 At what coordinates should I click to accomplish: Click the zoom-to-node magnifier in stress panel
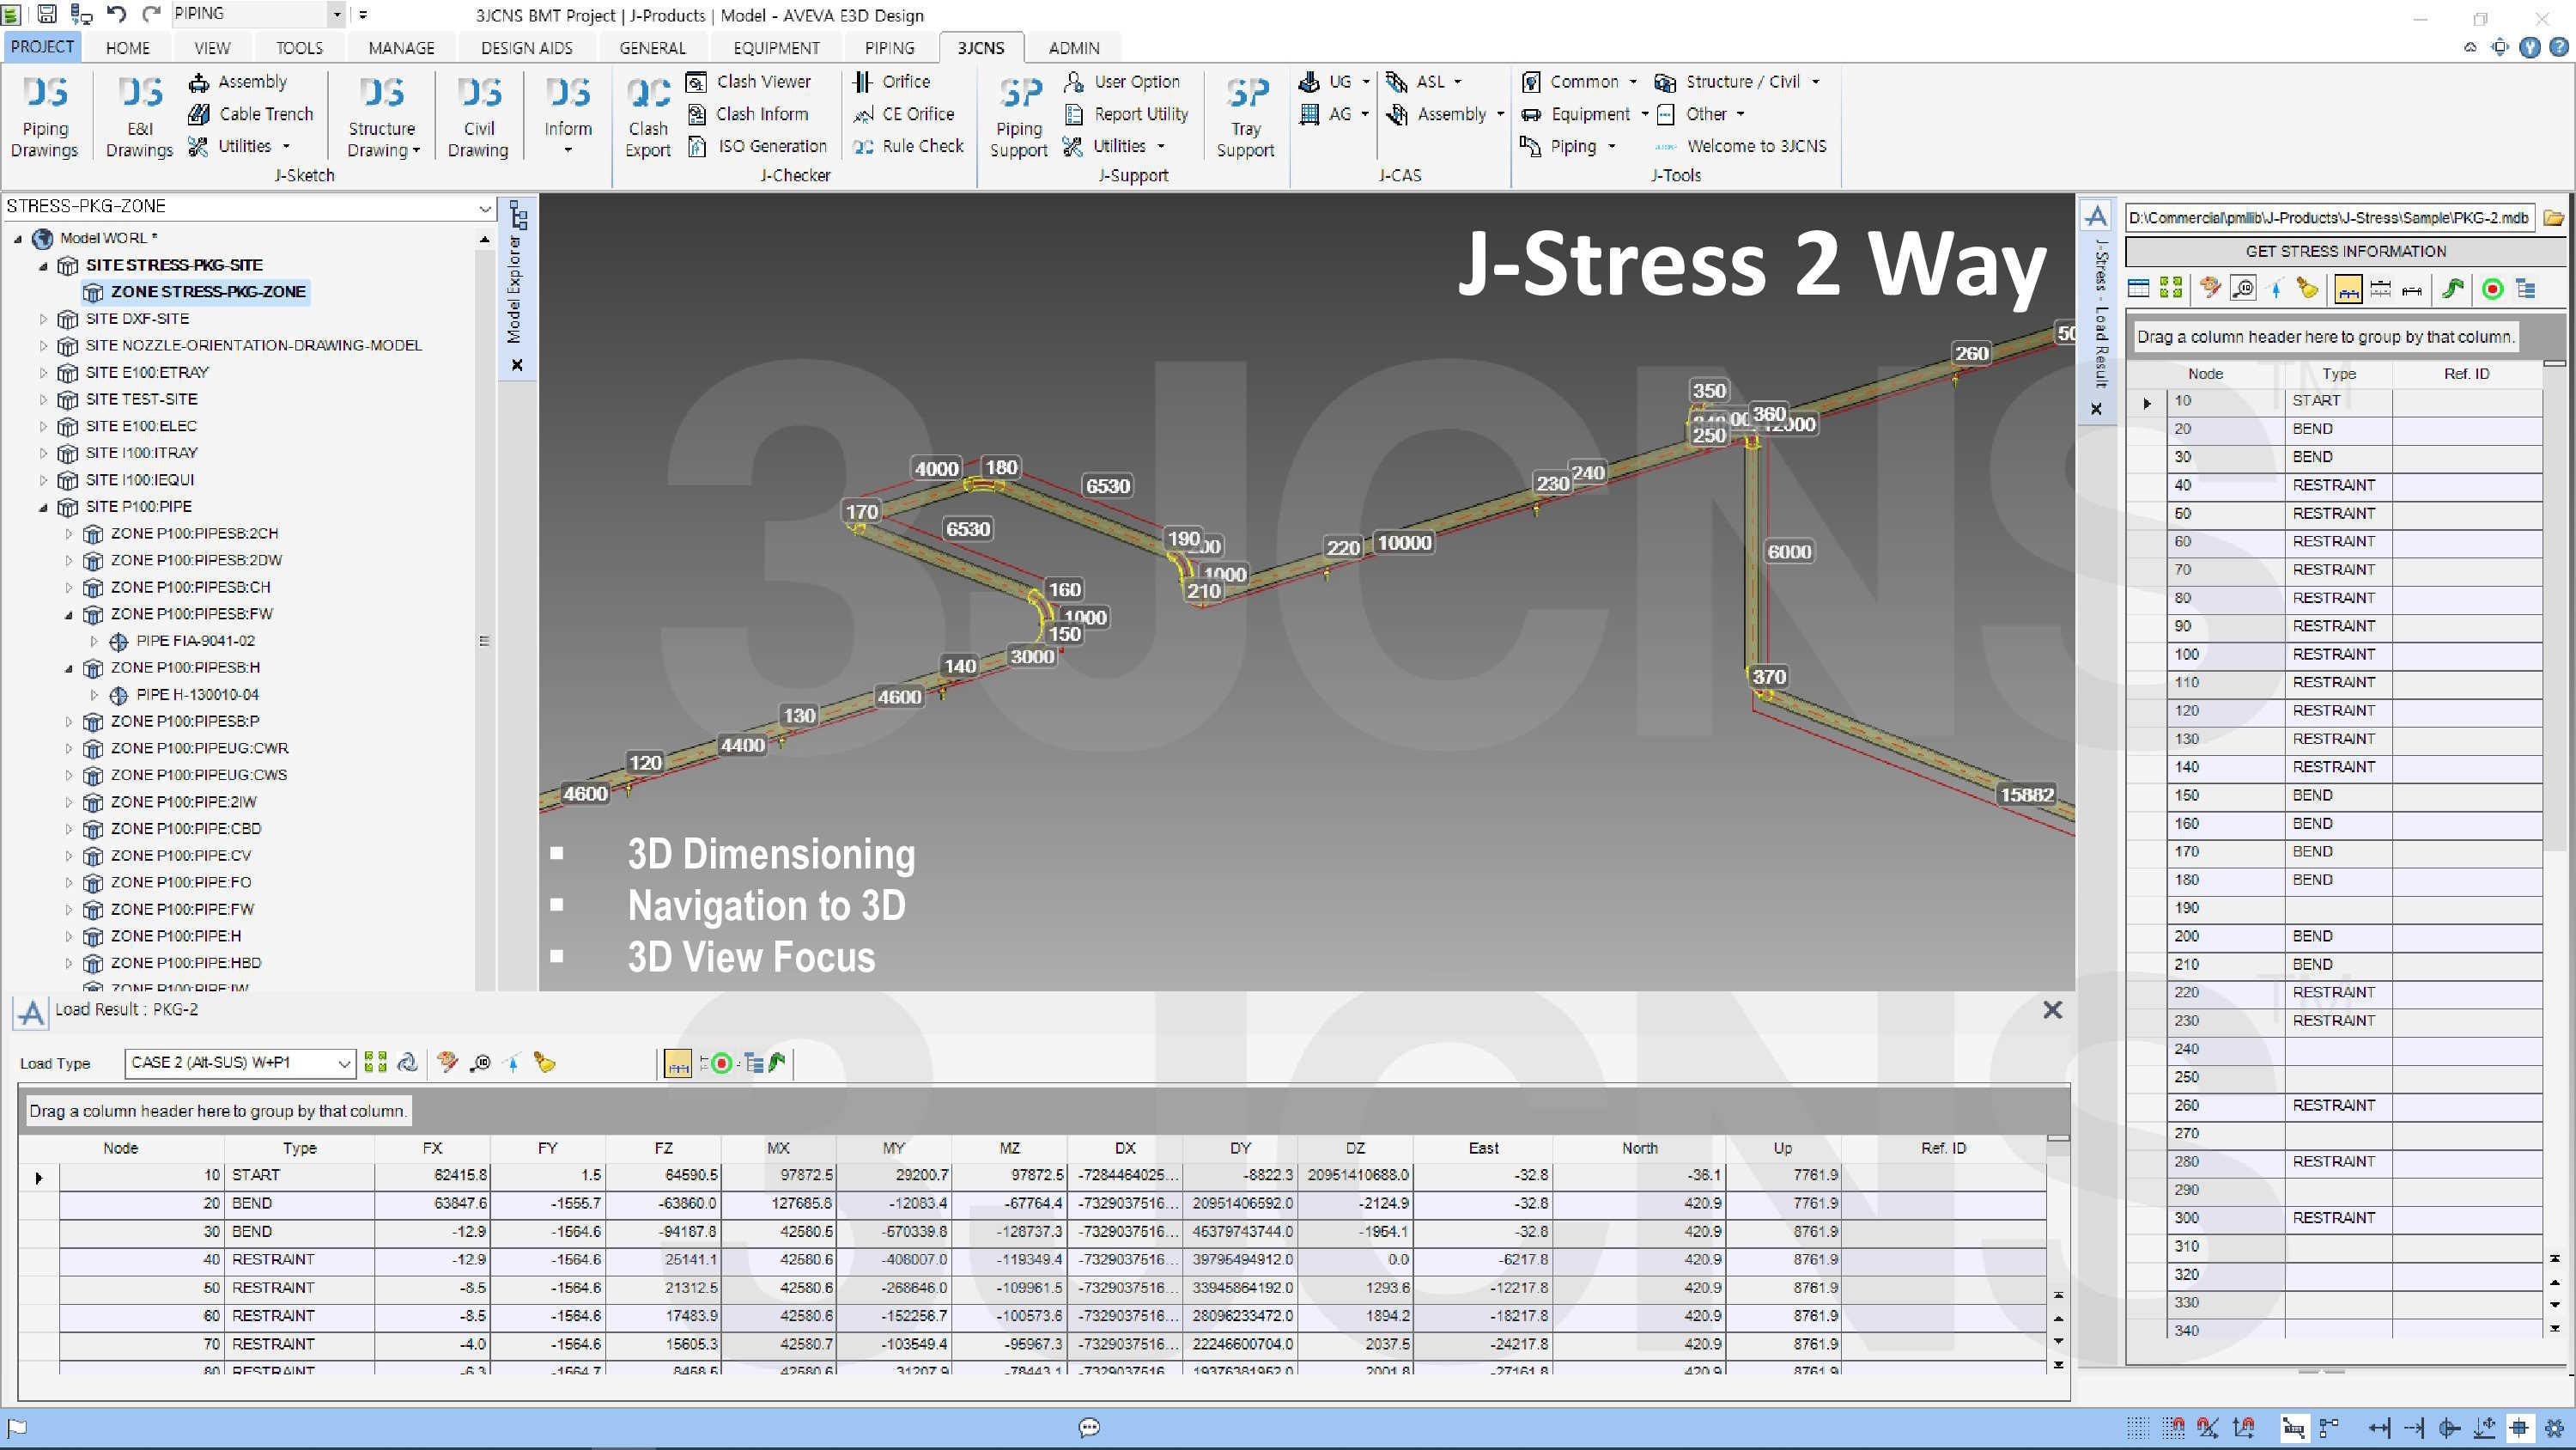click(2243, 289)
